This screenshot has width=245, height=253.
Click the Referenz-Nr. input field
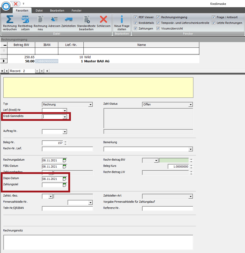[167, 208]
